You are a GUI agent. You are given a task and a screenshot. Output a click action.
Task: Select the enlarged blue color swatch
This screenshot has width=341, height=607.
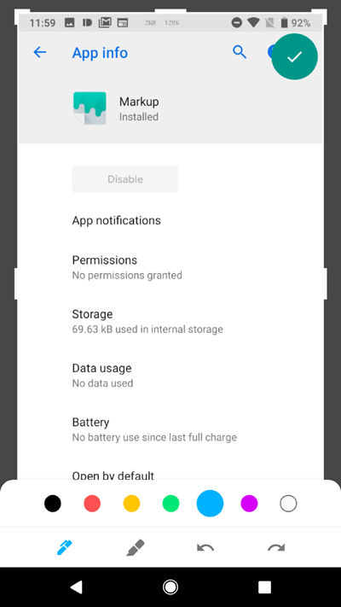[x=210, y=504]
